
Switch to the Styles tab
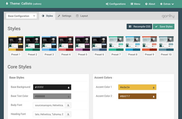click(47, 16)
